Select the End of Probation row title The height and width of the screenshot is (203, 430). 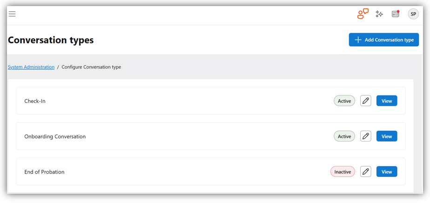click(x=44, y=172)
